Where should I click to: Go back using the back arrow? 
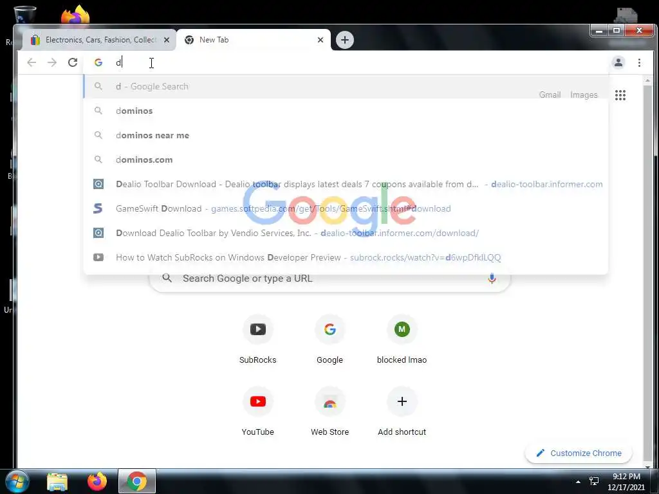tap(32, 62)
